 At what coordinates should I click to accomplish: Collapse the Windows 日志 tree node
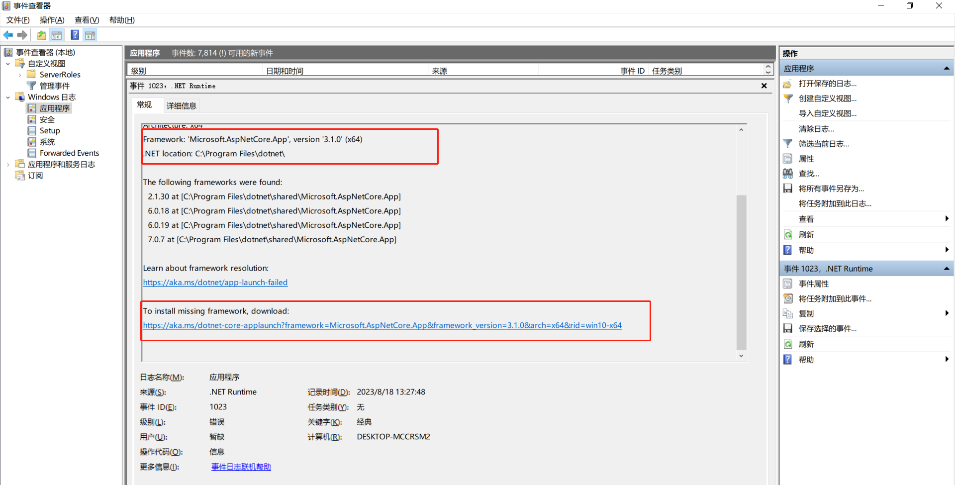tap(8, 97)
